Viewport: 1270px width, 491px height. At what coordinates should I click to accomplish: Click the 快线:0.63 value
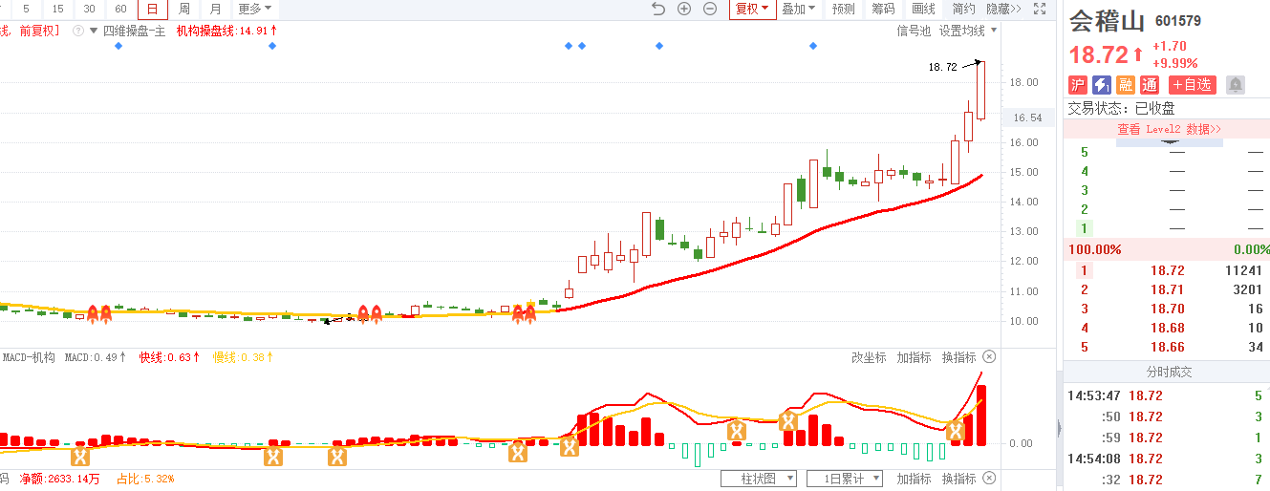[169, 357]
